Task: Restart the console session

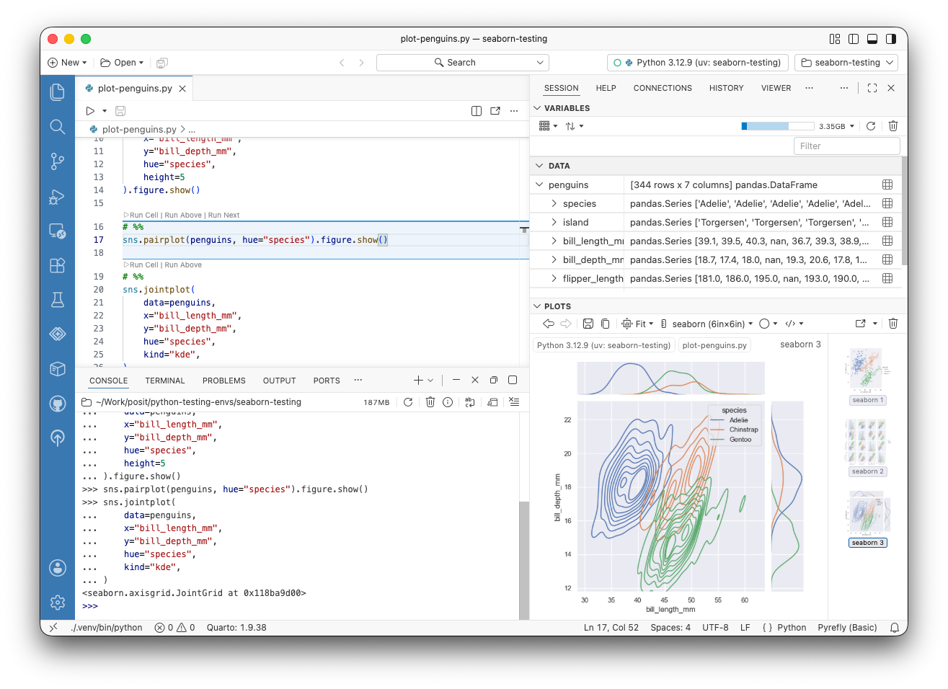Action: pos(408,402)
